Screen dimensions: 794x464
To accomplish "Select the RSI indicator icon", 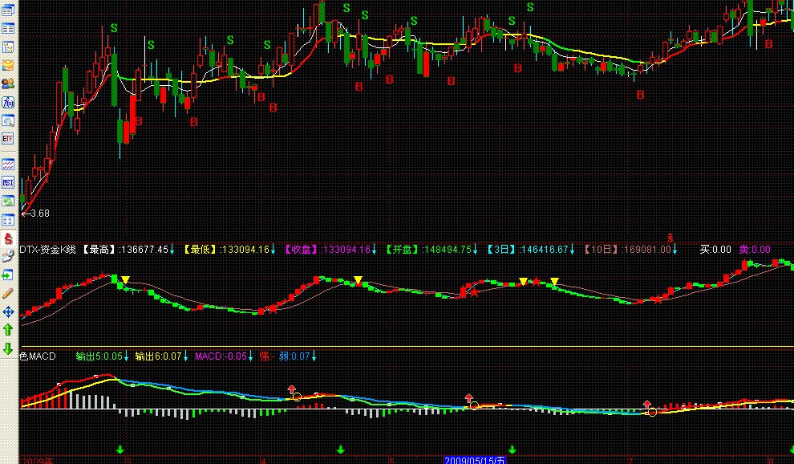I will pyautogui.click(x=8, y=182).
